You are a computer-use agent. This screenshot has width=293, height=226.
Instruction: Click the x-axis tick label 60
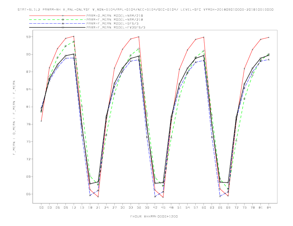[x=204, y=208]
